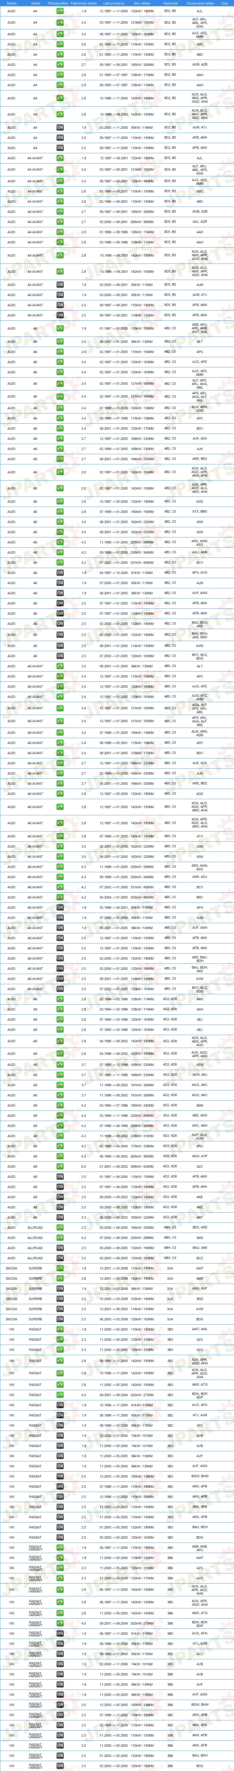Click the 6.0 engine capacity cell in the AUDI A8 AZC row
Image resolution: width=234 pixels, height=1771 pixels.
point(84,1167)
